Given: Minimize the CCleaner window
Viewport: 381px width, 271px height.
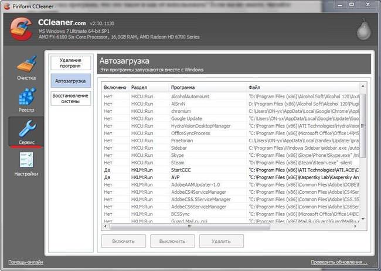Looking at the screenshot, I should click(340, 5).
